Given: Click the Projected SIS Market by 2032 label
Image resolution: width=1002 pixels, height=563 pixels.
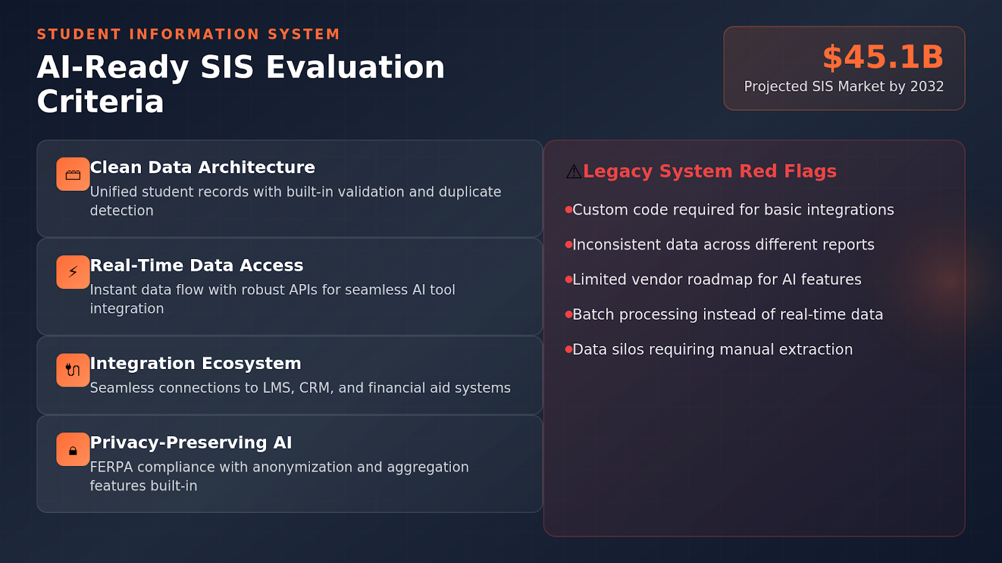Looking at the screenshot, I should tap(844, 86).
